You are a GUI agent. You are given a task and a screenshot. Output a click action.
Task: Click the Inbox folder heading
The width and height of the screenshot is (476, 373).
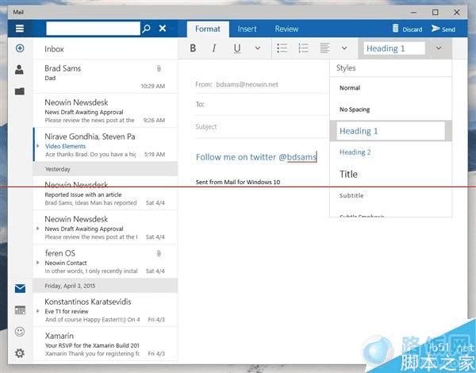pyautogui.click(x=54, y=49)
